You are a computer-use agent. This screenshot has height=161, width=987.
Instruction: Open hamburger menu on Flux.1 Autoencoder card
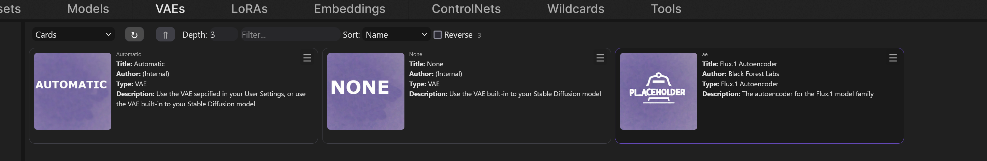click(893, 58)
